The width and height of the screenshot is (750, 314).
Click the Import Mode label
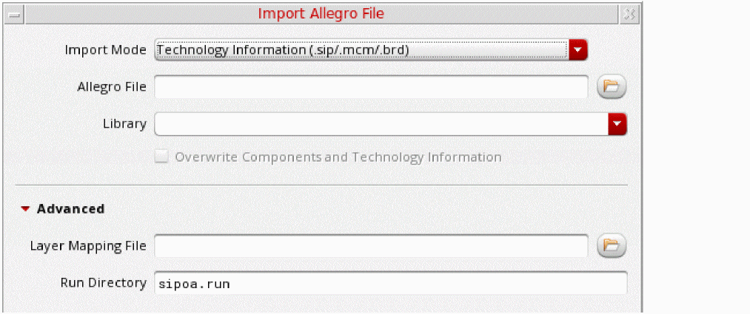[x=105, y=50]
